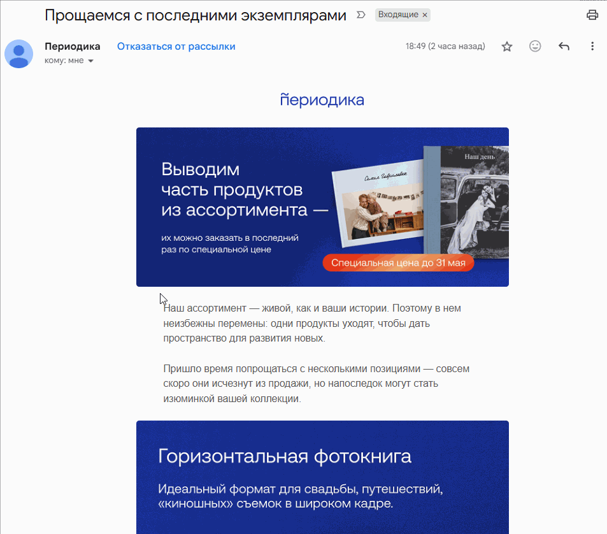
Task: Click the timestamp 18:49 (2 часа назад)
Action: click(445, 46)
